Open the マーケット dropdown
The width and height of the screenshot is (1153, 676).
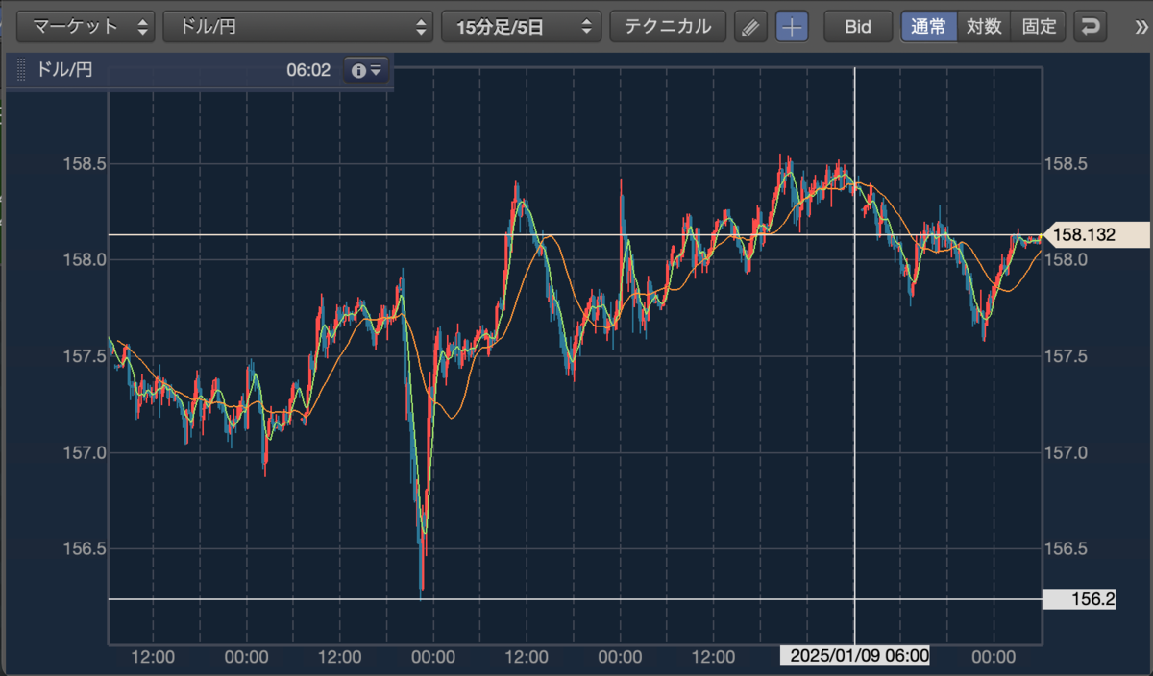[x=86, y=26]
